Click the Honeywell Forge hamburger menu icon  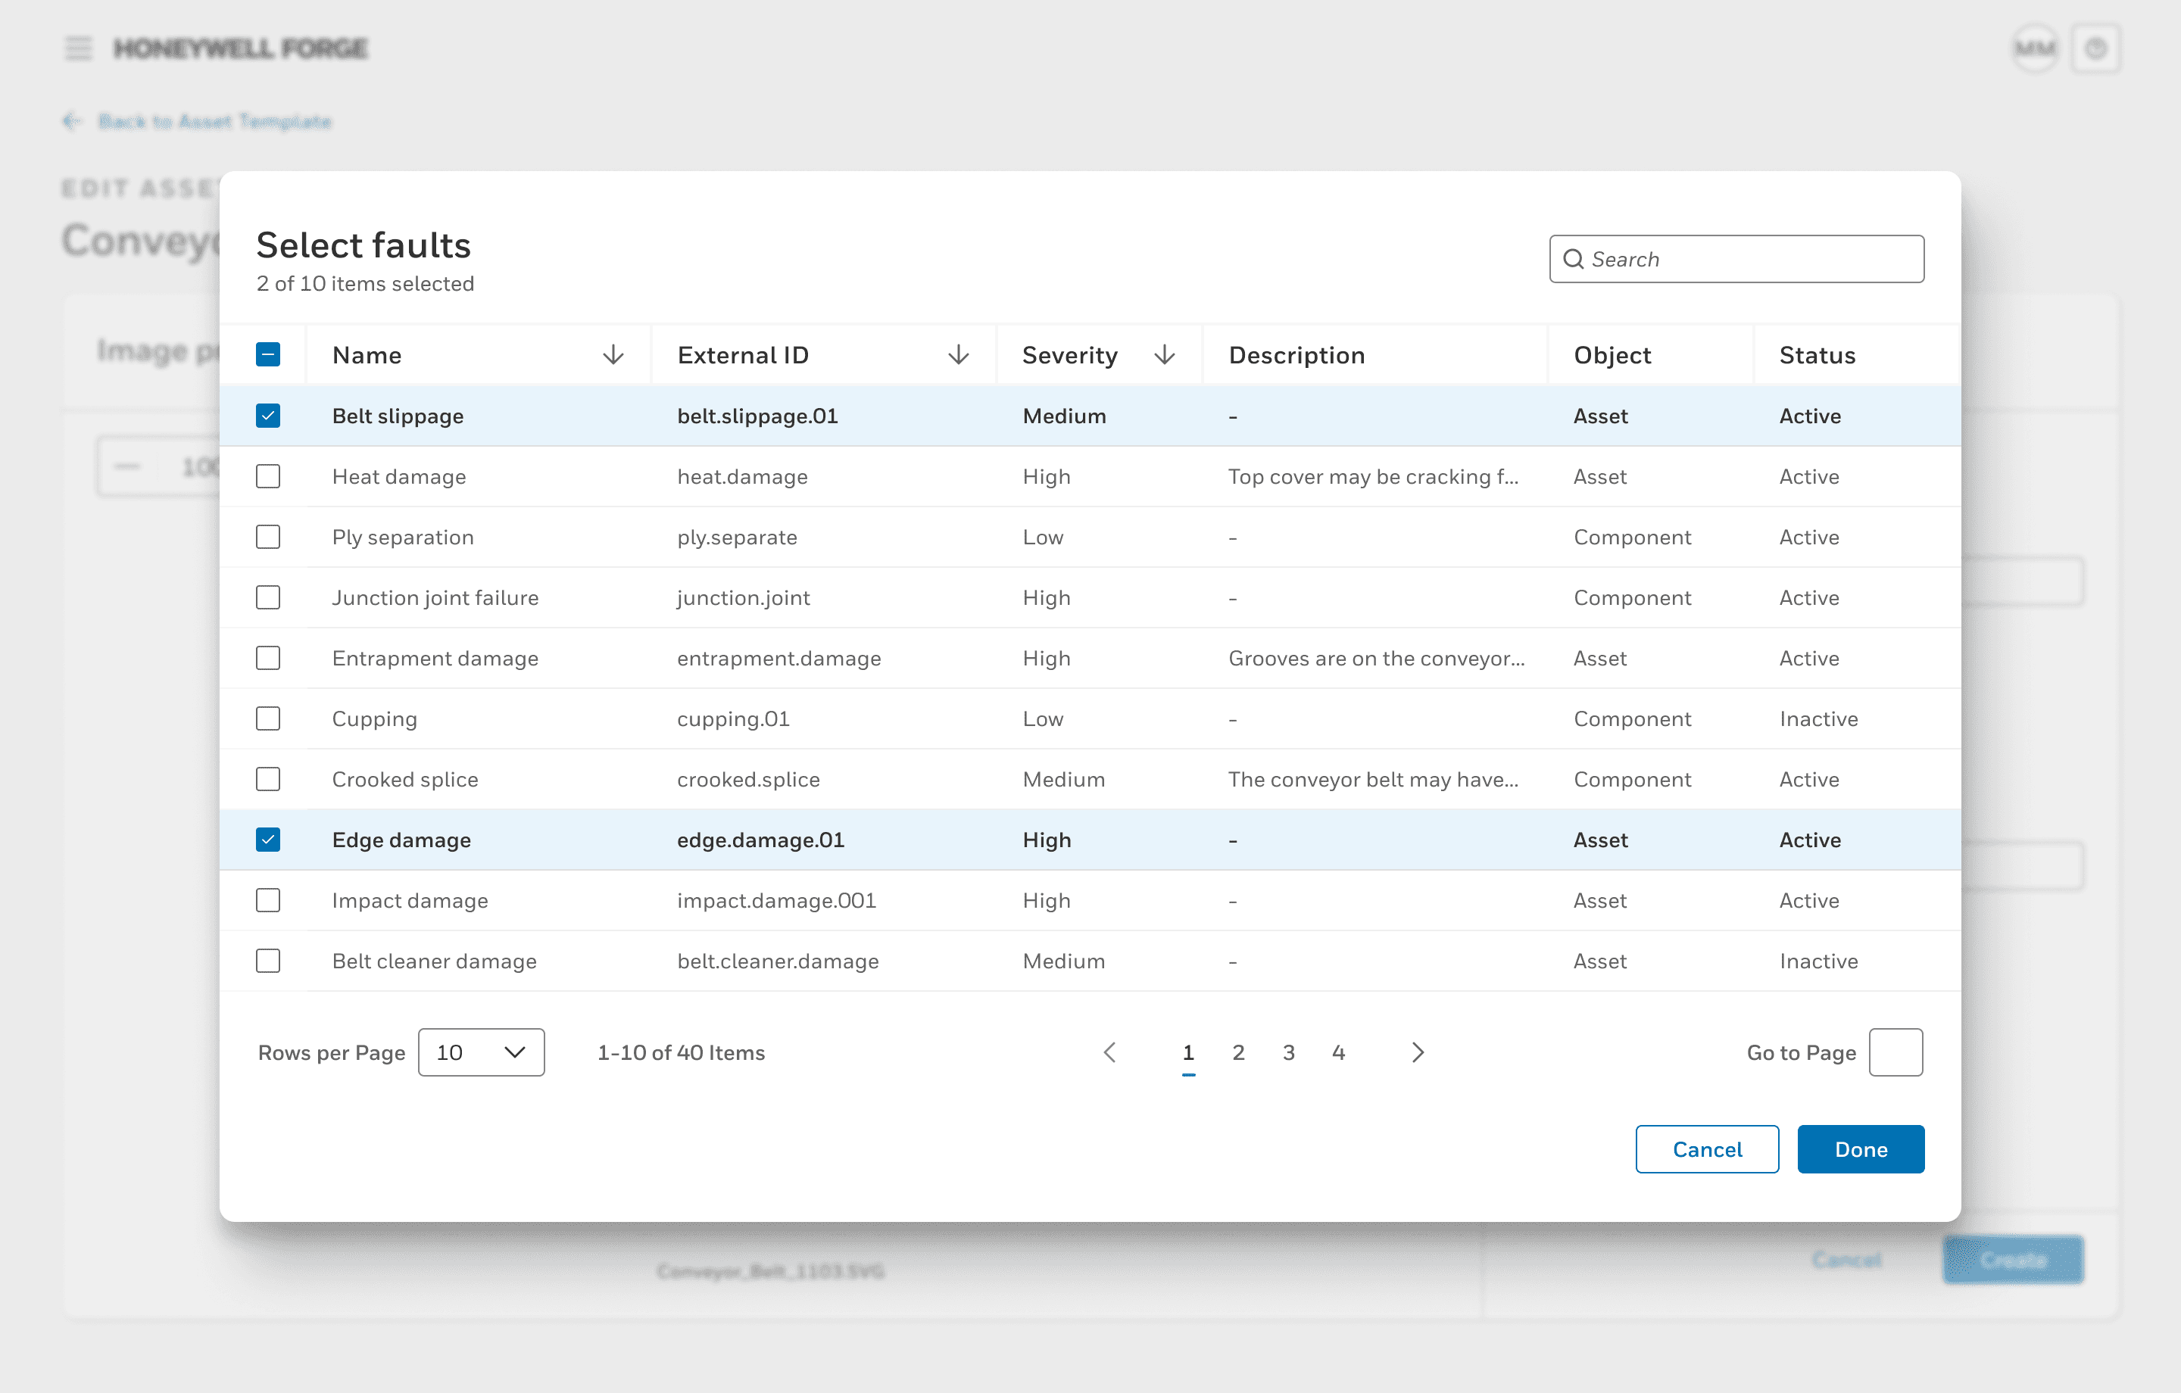tap(75, 48)
